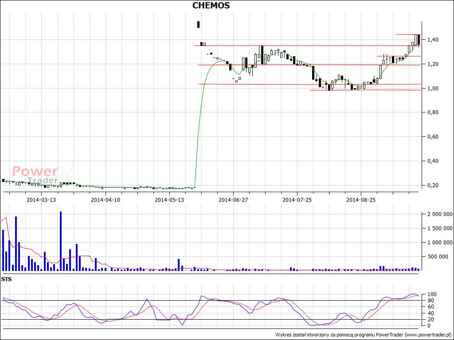Viewport: 454px width, 340px height.
Task: Select the 2014-06-27 date label
Action: coord(233,200)
